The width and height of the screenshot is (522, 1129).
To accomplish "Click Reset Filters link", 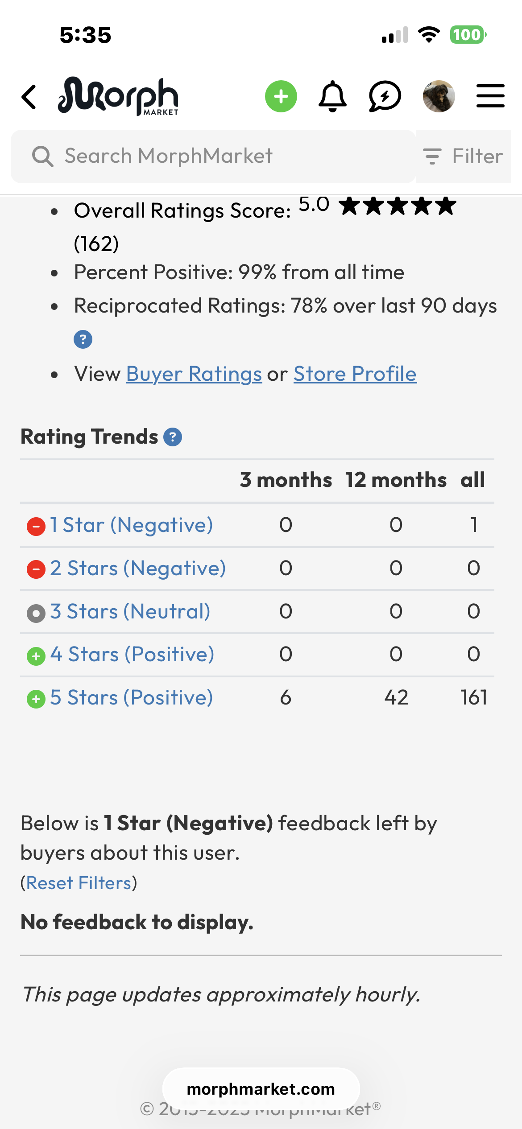I will pyautogui.click(x=79, y=883).
